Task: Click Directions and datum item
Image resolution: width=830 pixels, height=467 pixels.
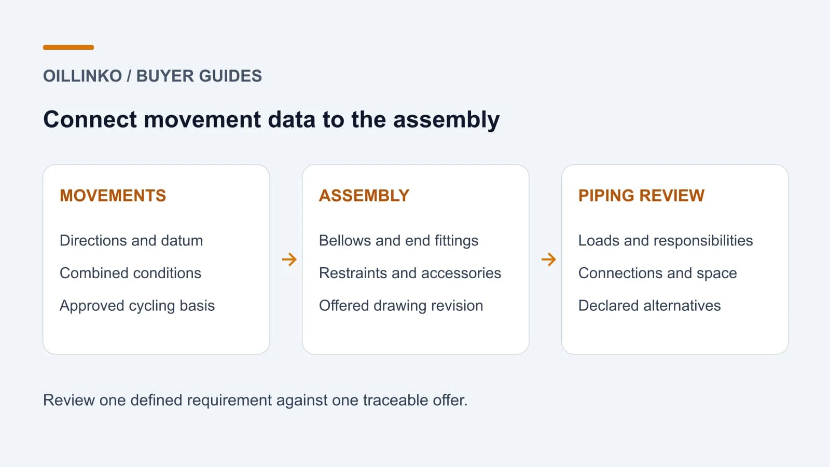Action: click(131, 241)
